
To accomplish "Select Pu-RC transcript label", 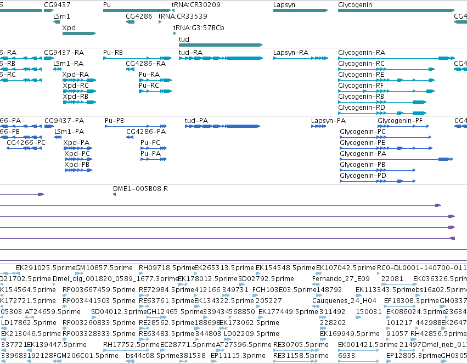I will pos(149,86).
